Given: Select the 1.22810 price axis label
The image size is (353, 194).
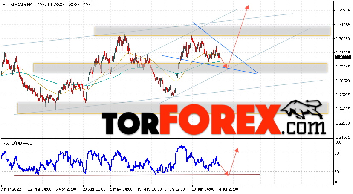Looking at the screenshot, I should click(343, 123).
